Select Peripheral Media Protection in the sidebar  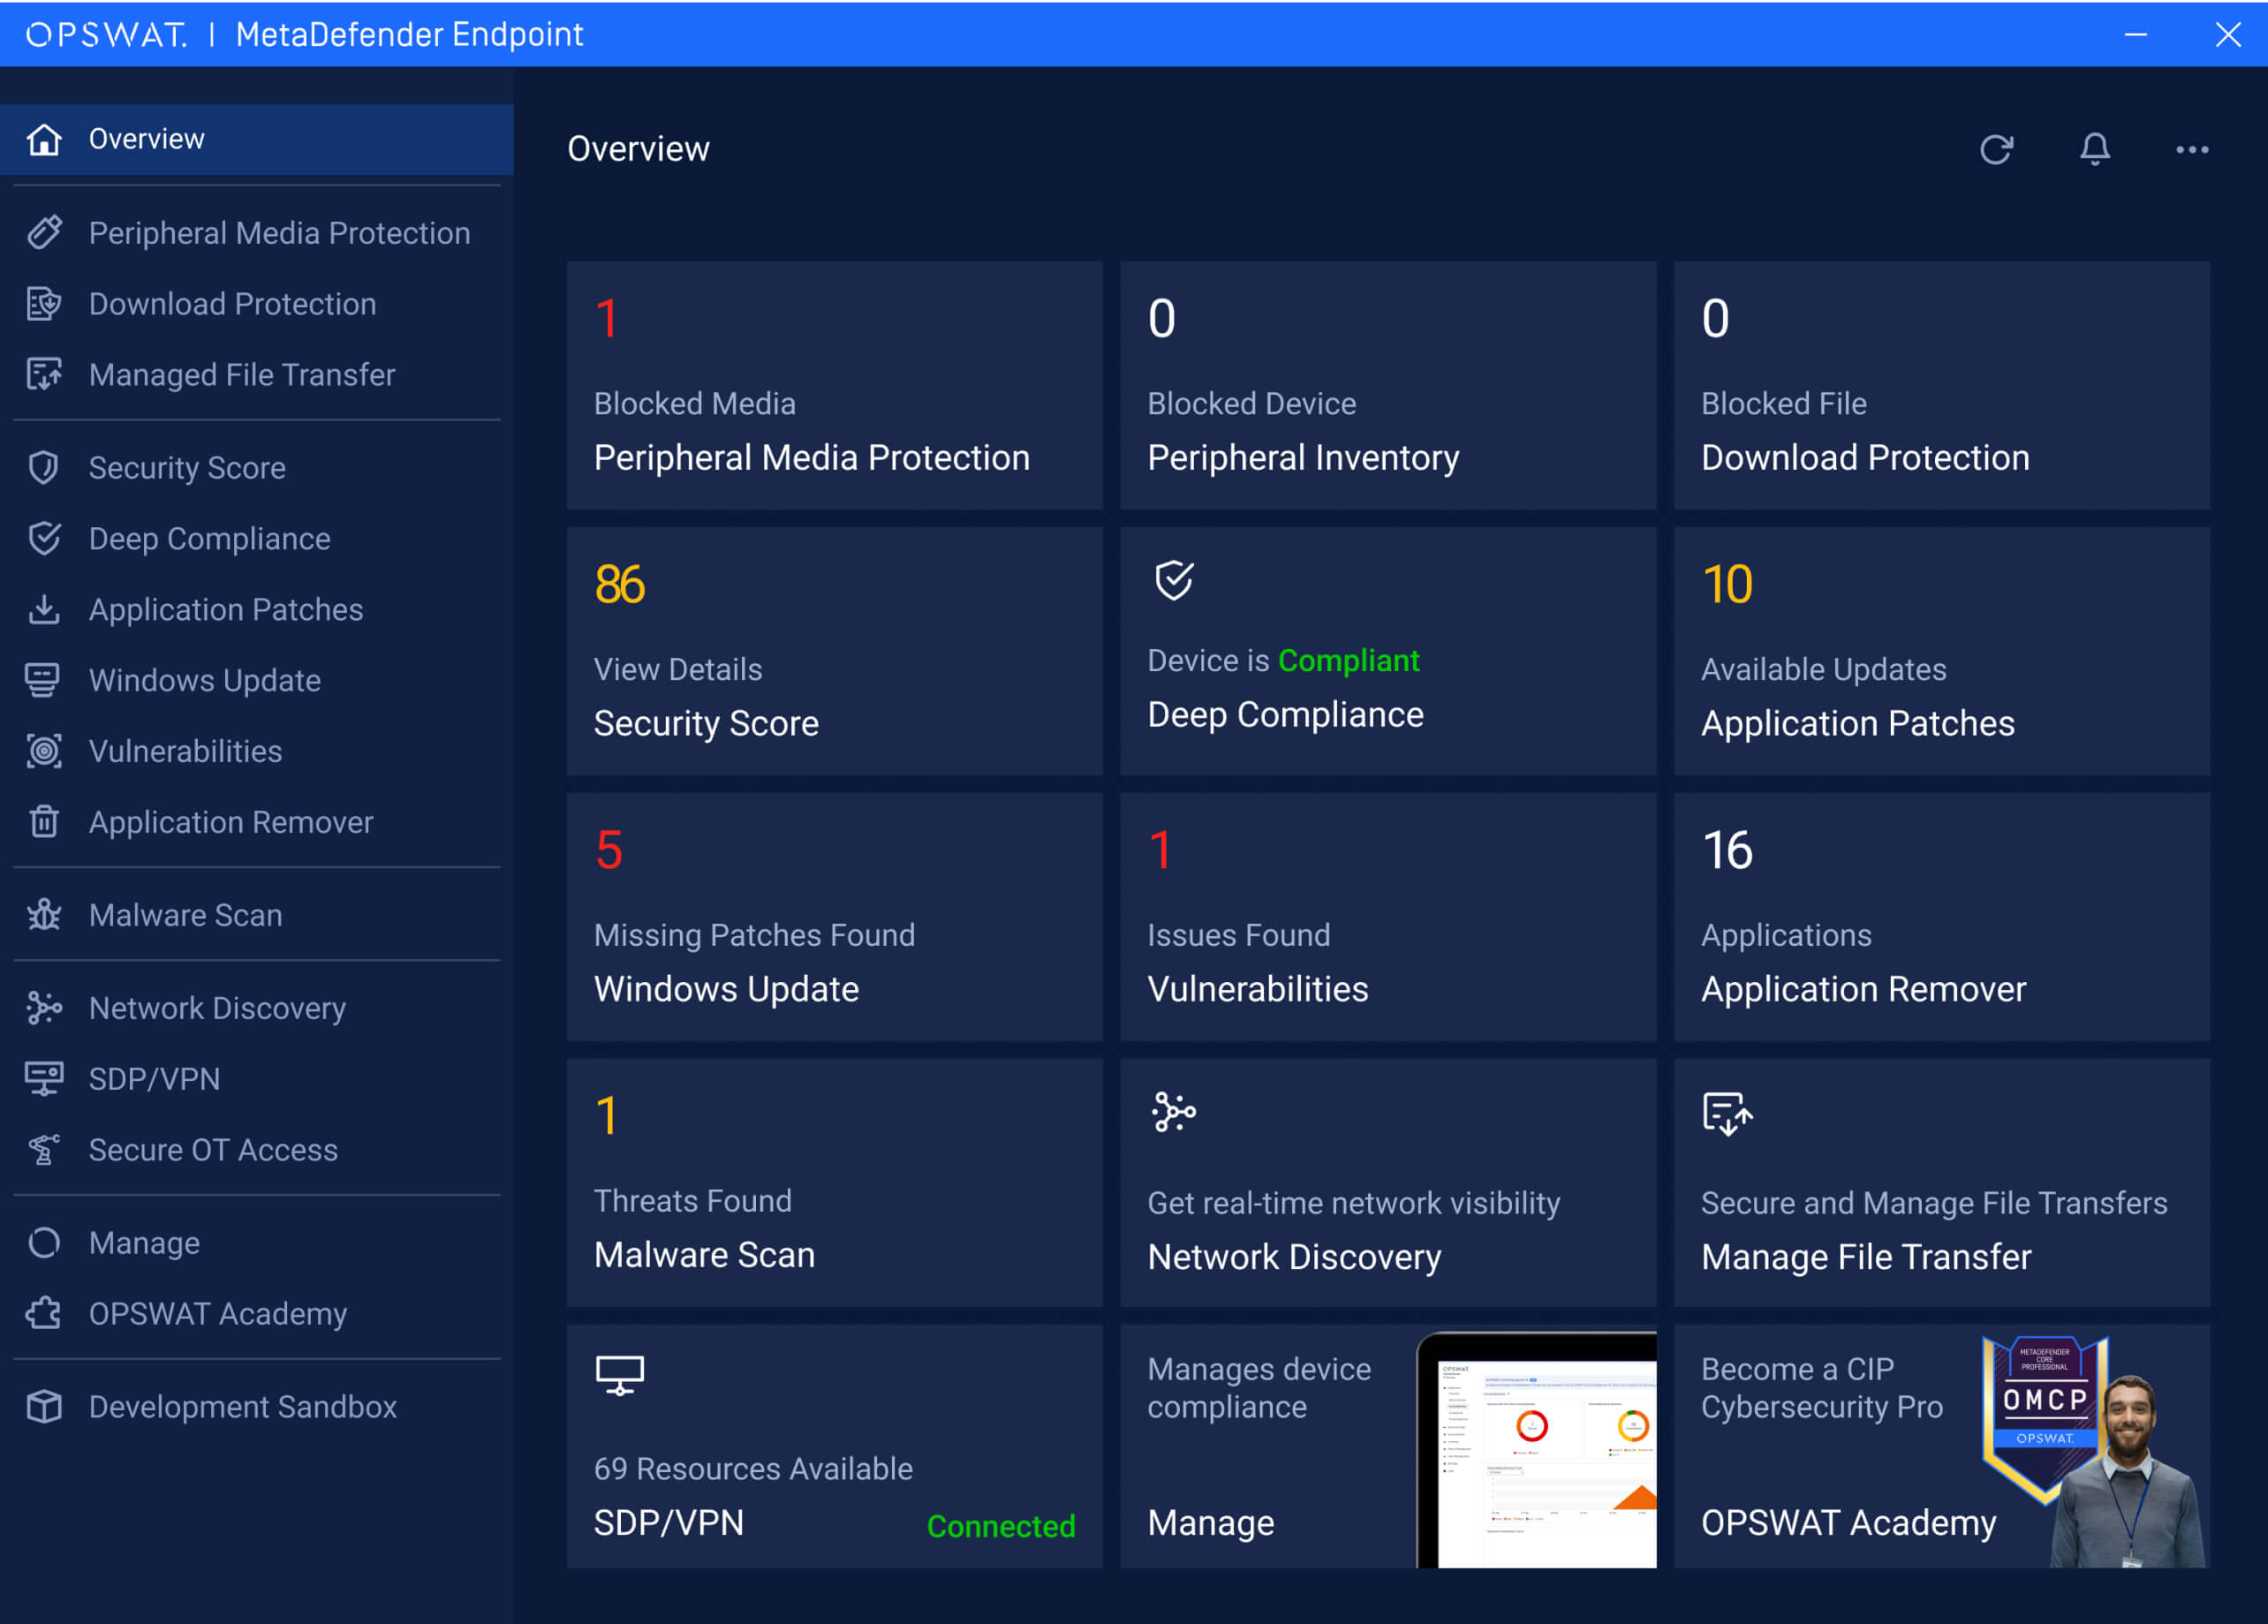(x=278, y=233)
